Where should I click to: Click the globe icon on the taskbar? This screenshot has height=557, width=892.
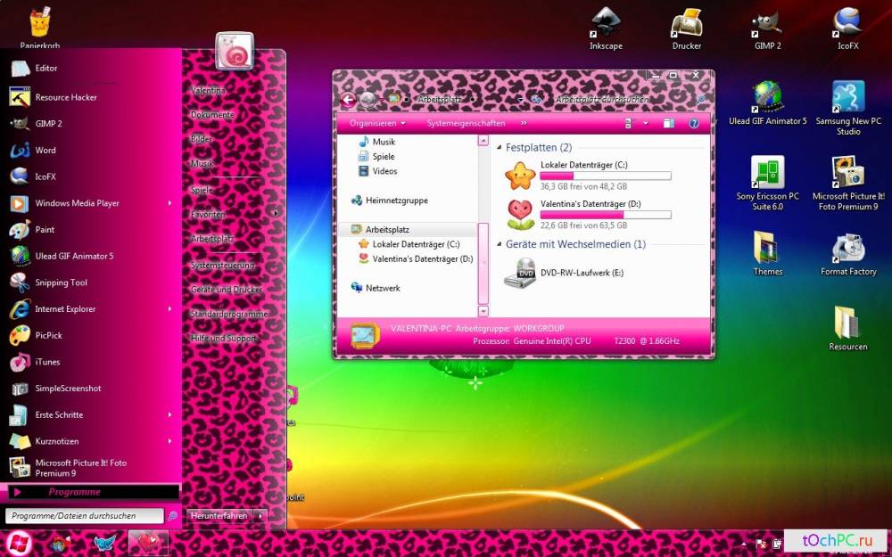pyautogui.click(x=60, y=543)
